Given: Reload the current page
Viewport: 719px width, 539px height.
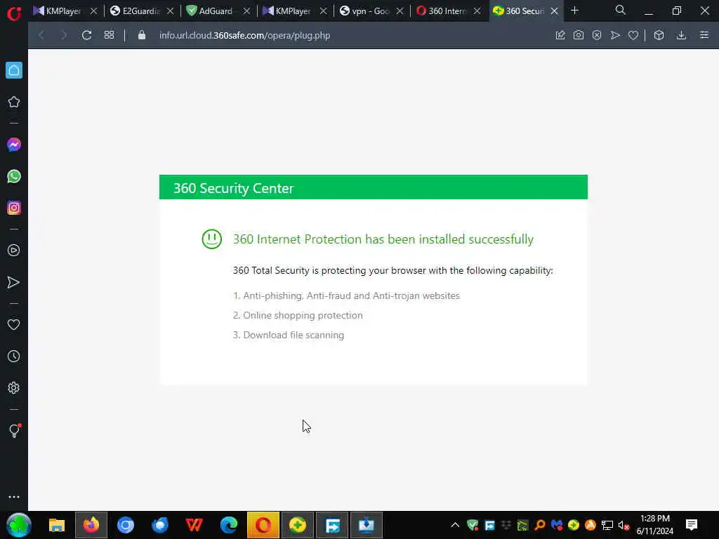Looking at the screenshot, I should coord(86,35).
